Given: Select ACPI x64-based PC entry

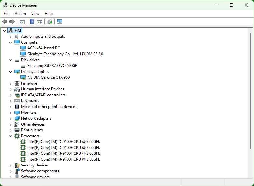Looking at the screenshot, I should click(43, 48).
